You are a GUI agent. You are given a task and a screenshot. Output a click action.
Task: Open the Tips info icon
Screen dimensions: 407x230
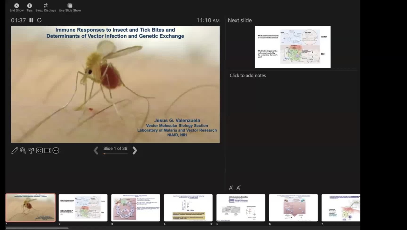(30, 6)
